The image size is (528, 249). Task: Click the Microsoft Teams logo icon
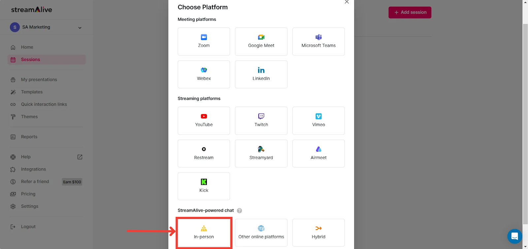coord(318,37)
